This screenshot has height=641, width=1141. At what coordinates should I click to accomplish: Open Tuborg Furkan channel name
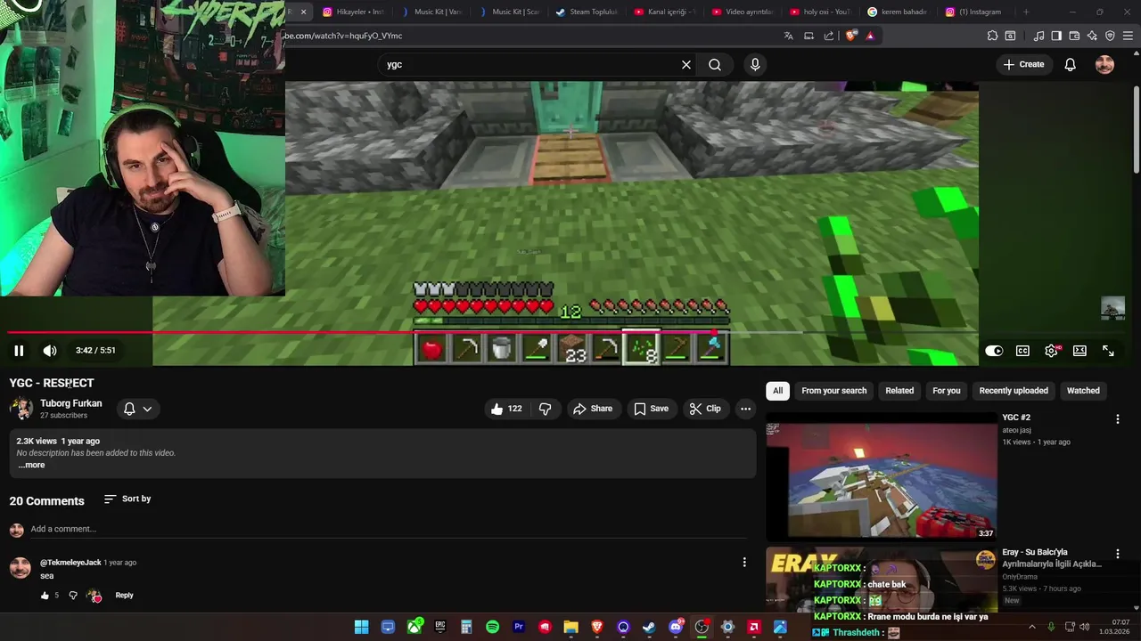71,403
